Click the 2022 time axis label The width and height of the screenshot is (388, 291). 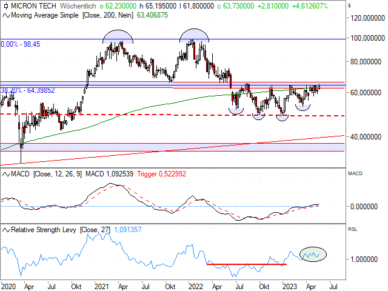point(196,287)
